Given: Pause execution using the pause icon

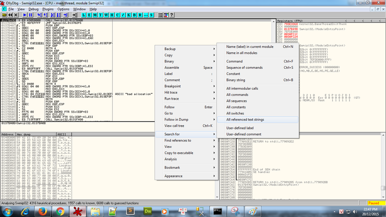Looking at the screenshot, I should pos(30,15).
